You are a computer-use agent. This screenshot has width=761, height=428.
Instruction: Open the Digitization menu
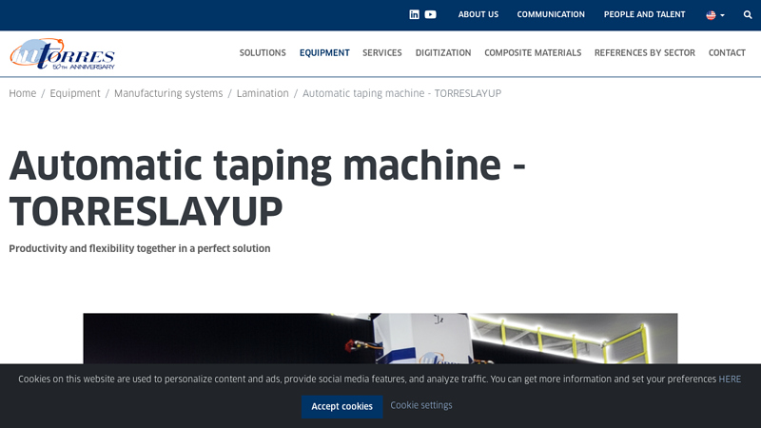pyautogui.click(x=443, y=53)
